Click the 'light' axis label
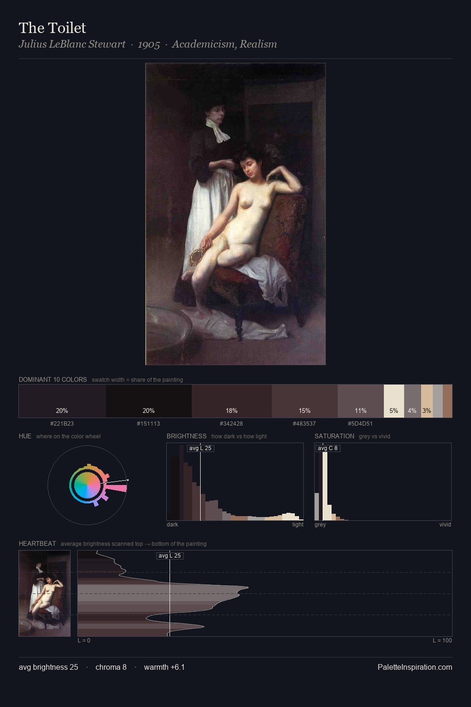Screen dimensions: 471x707 [x=298, y=525]
